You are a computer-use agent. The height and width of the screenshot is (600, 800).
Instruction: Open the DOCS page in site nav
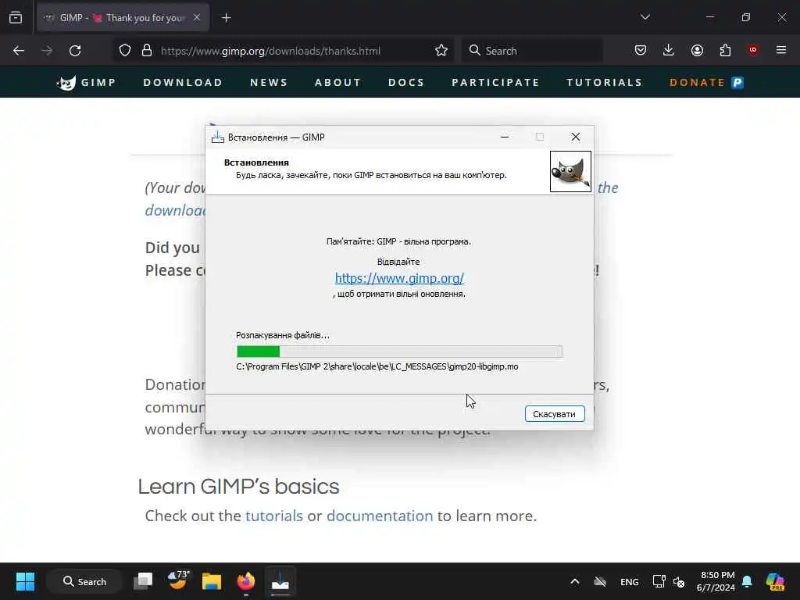(406, 83)
